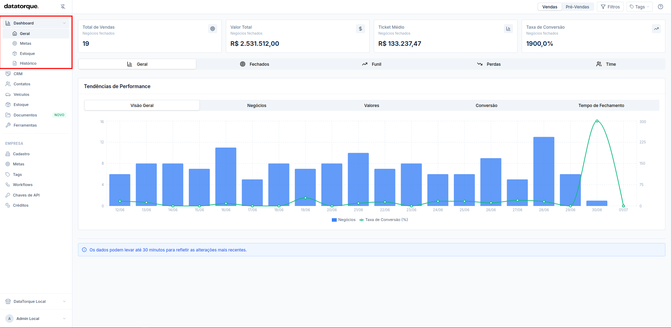This screenshot has height=328, width=671.
Task: Click the info icon in the data notice
Action: [84, 250]
